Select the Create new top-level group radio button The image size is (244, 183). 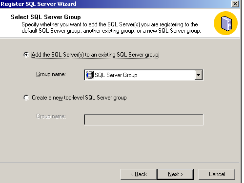tap(26, 98)
